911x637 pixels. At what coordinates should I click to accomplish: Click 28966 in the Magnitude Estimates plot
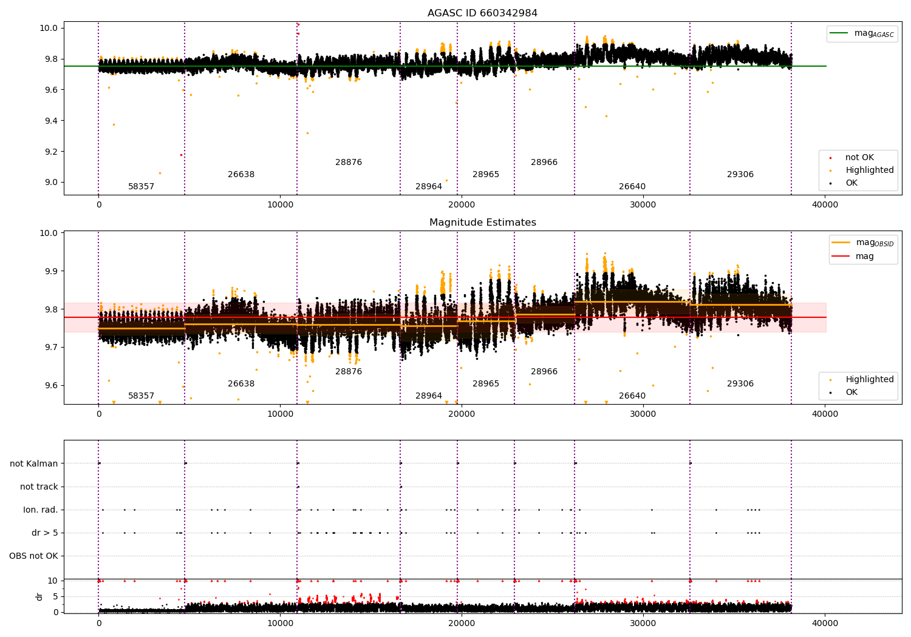click(x=544, y=372)
